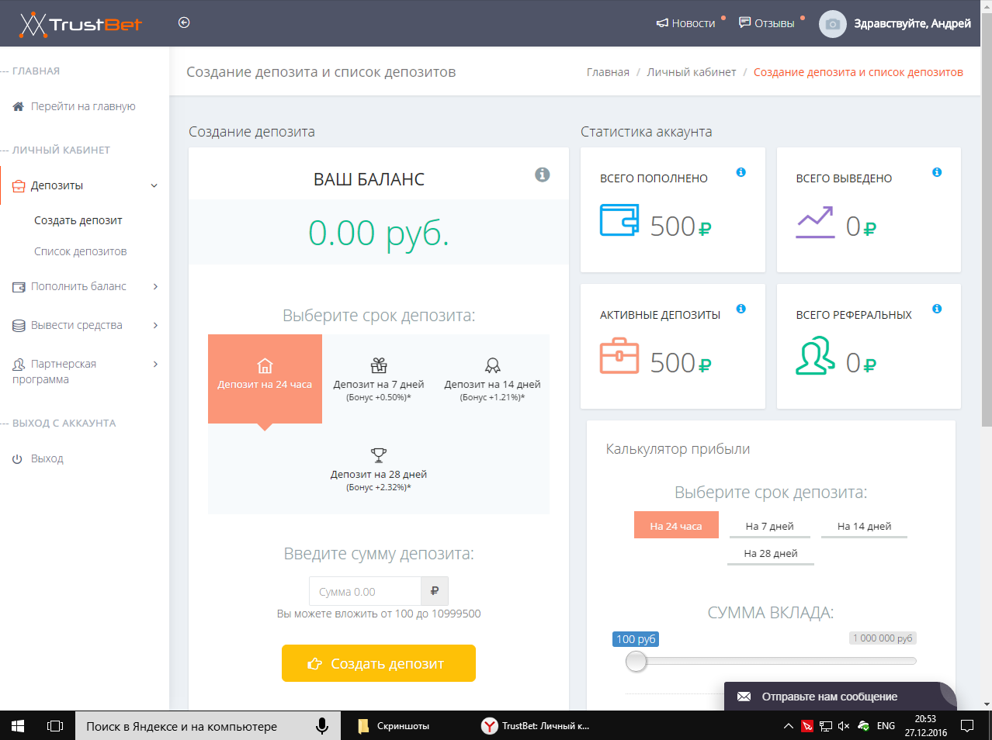Click the info icon on ВСЕГО ПОПОЛНЕНО card
The height and width of the screenshot is (740, 992).
pyautogui.click(x=741, y=172)
